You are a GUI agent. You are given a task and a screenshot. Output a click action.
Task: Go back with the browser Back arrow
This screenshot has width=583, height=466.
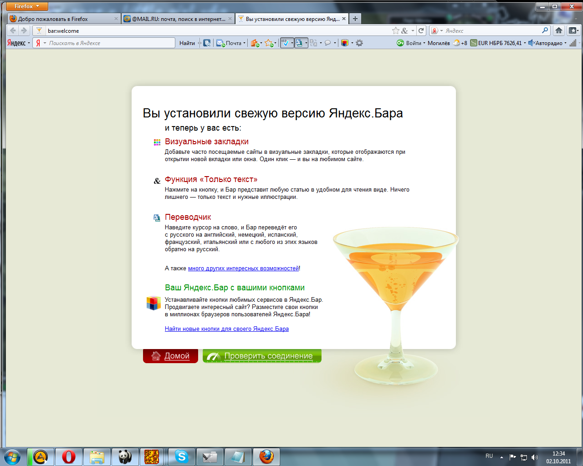(13, 30)
